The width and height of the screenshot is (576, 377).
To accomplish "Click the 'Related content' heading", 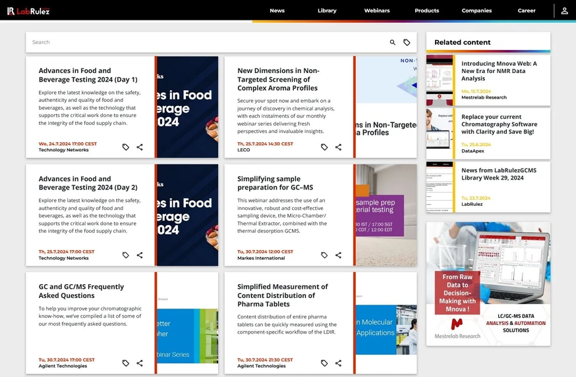I will click(x=463, y=42).
